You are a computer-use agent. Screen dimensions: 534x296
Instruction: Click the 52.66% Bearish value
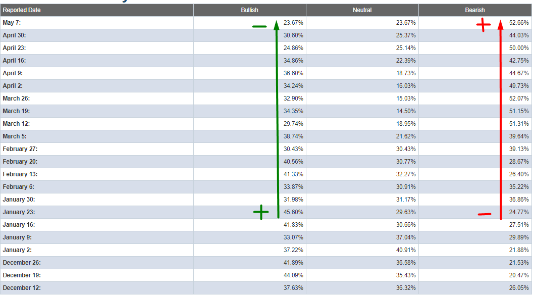point(519,23)
